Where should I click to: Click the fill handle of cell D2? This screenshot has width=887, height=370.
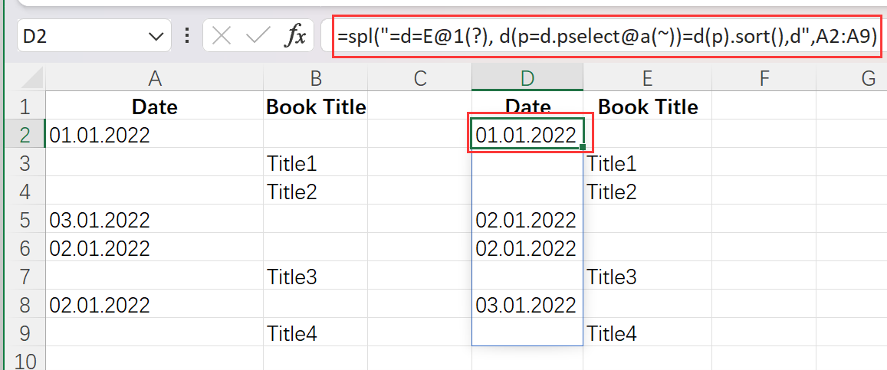pos(583,147)
